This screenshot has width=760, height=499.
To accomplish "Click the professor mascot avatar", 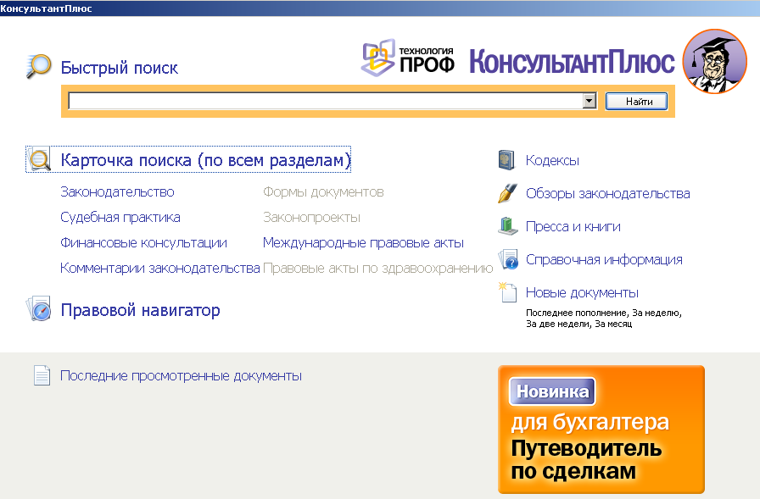I will 715,61.
